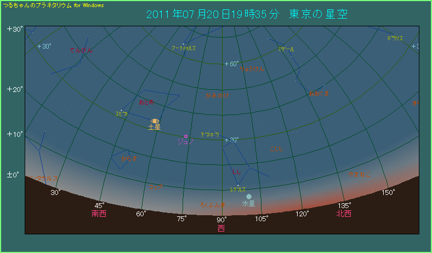Screen dimensions: 432x253
Task: Select the Regulus star label レグルス
Action: pyautogui.click(x=237, y=189)
